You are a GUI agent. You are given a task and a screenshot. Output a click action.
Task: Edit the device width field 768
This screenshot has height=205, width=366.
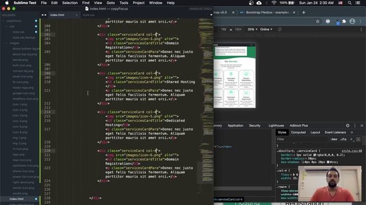click(x=224, y=30)
